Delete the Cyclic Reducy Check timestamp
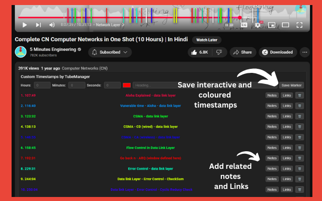Screen dimensions: 322x201 pyautogui.click(x=299, y=189)
